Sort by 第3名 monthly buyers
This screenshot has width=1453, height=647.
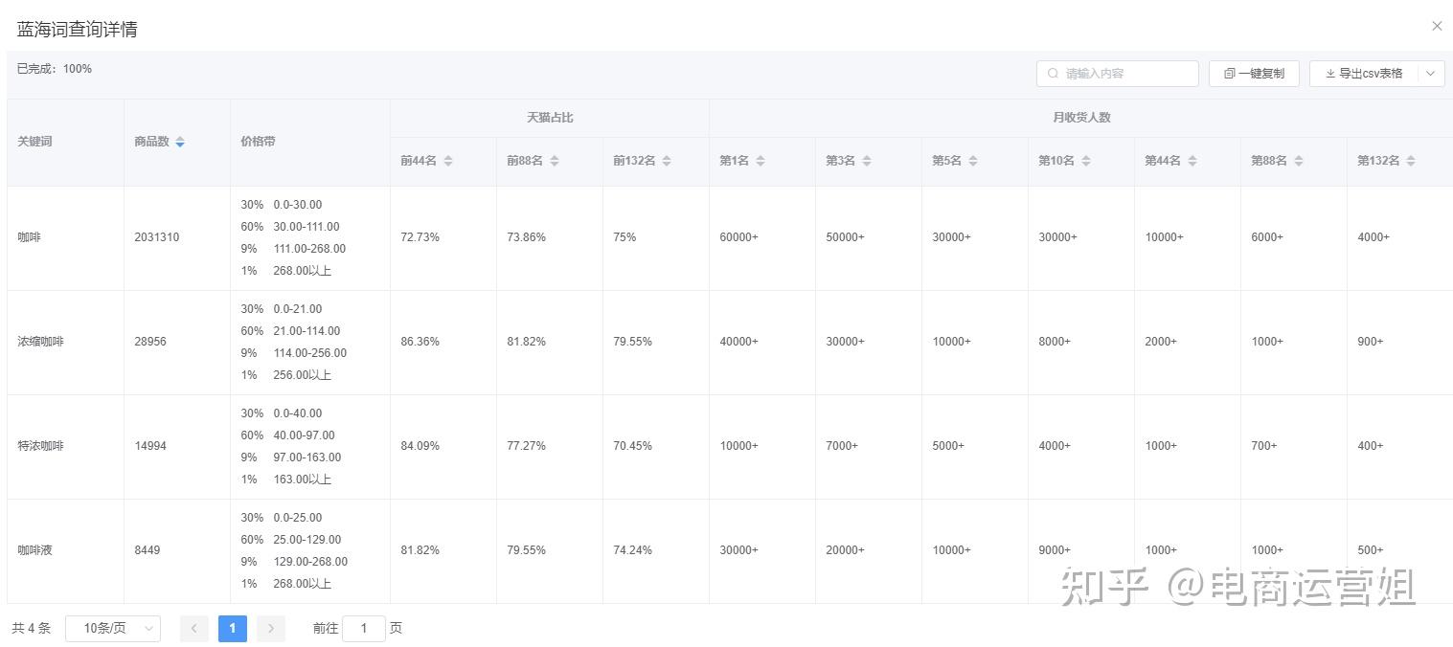pos(867,161)
